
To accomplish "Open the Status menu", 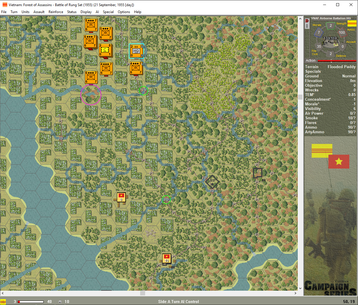I will [x=72, y=12].
